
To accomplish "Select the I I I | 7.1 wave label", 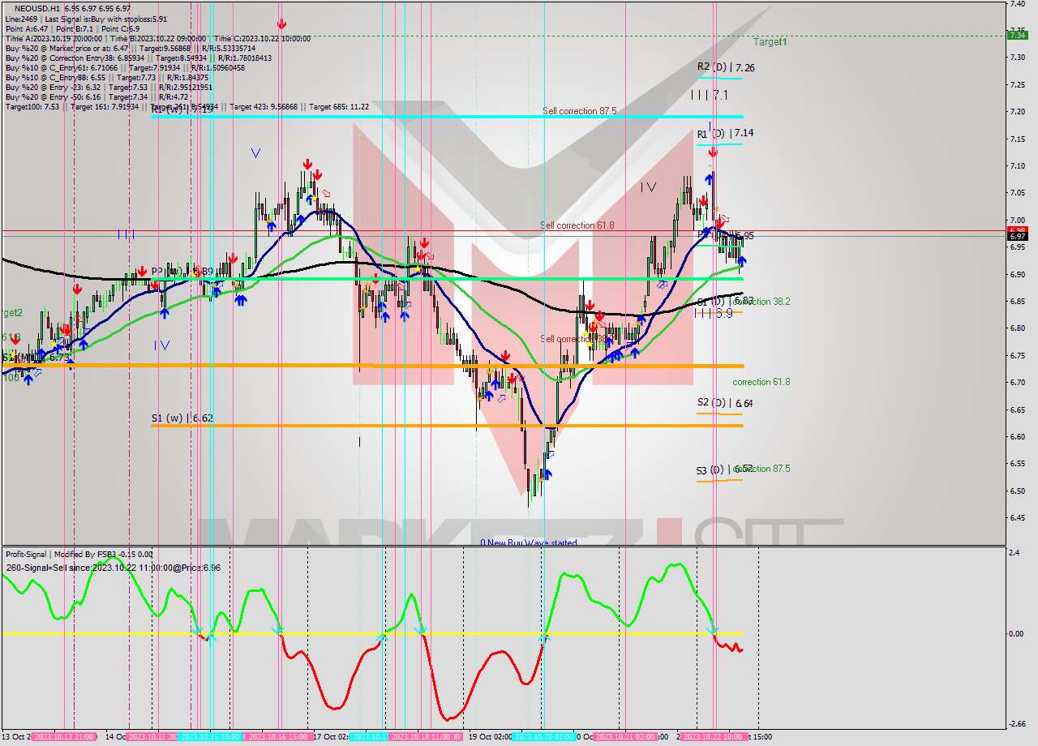I will click(x=710, y=95).
